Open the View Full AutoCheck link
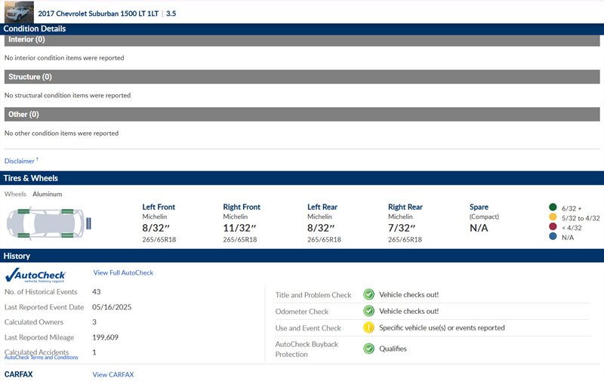Viewport: 604px width, 381px height. pyautogui.click(x=123, y=273)
